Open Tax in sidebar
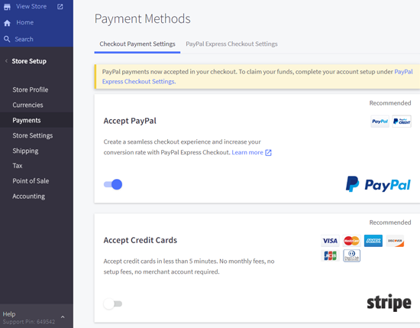 (18, 166)
